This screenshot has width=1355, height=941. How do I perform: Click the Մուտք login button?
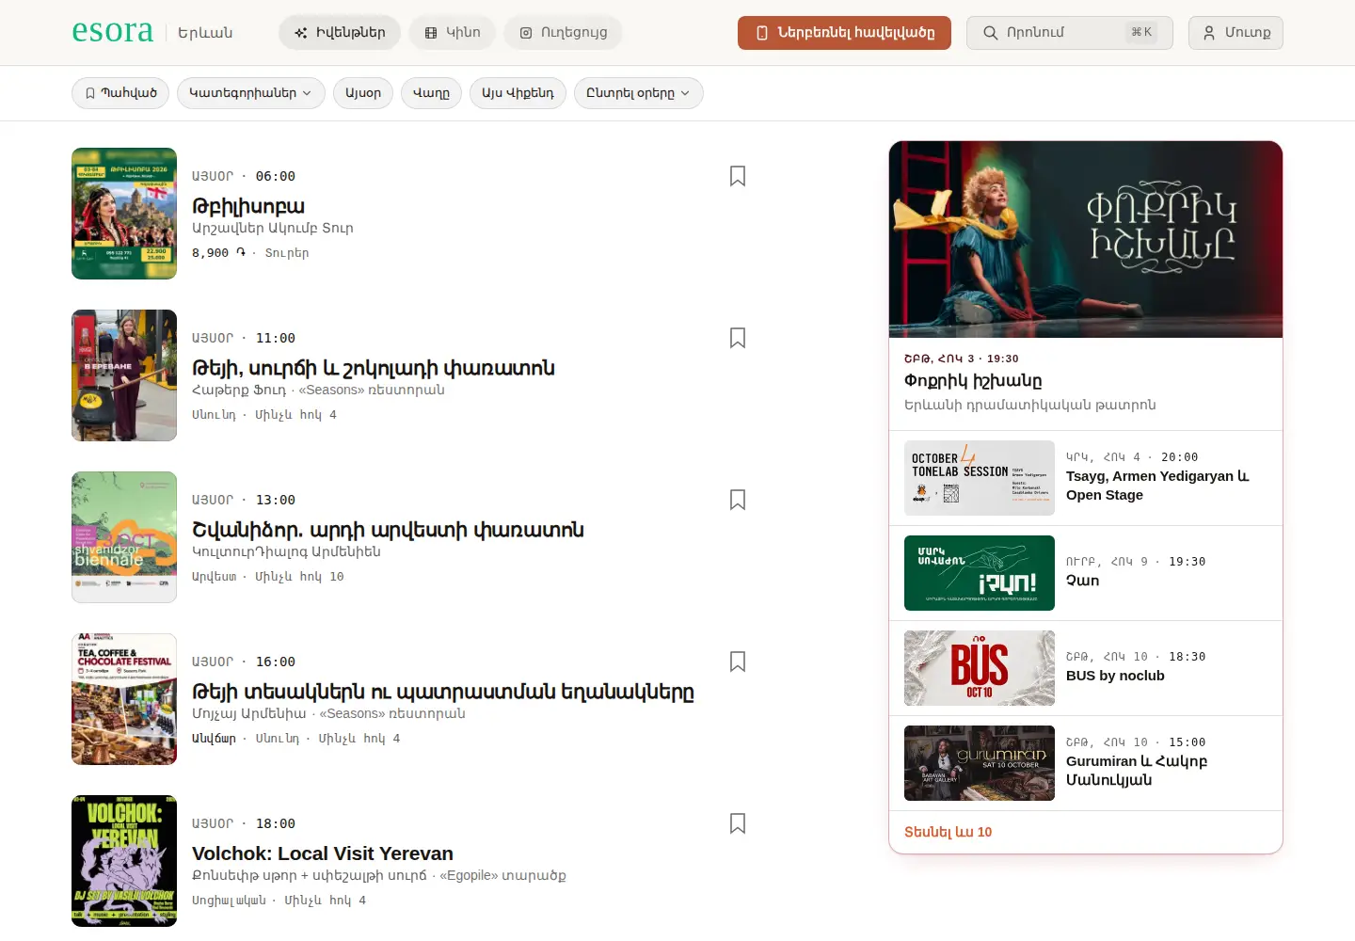point(1235,33)
